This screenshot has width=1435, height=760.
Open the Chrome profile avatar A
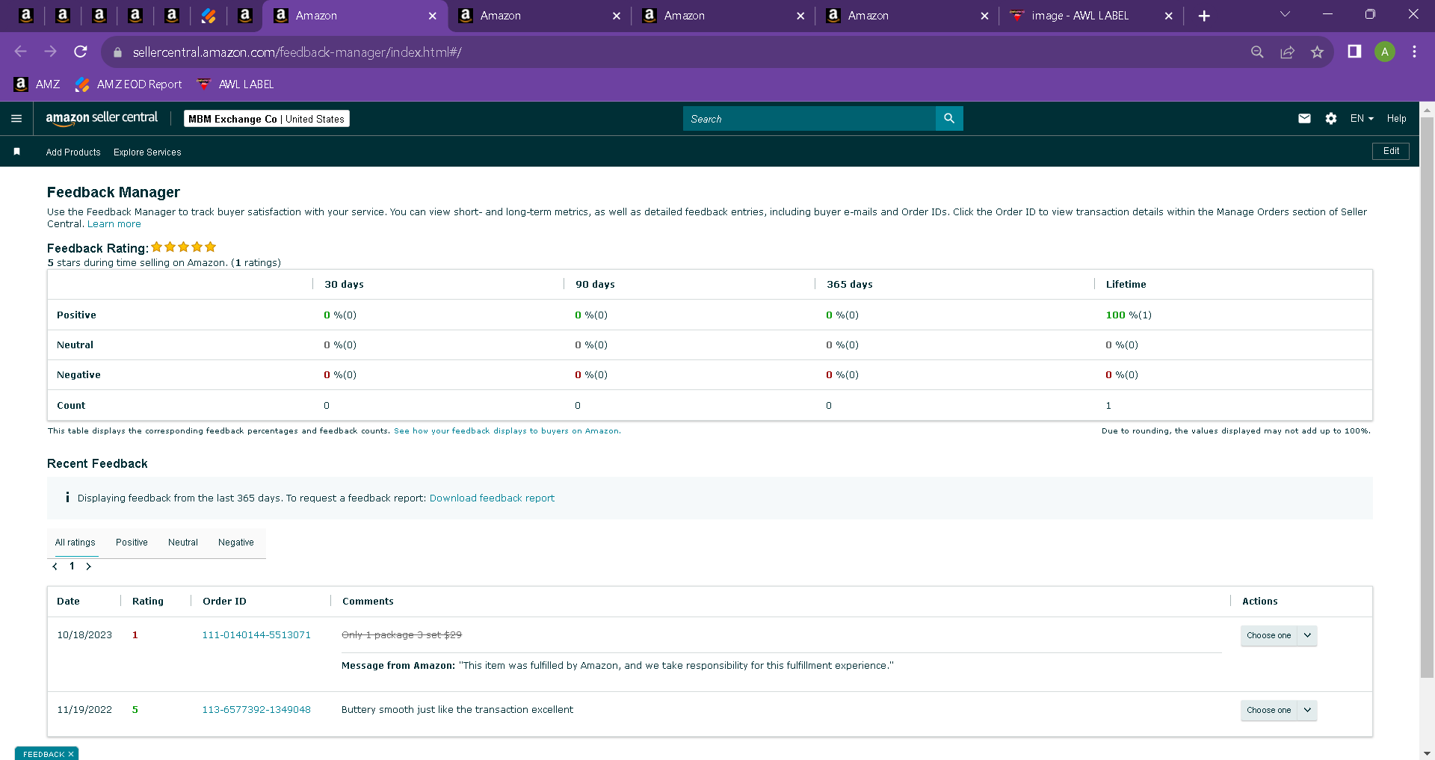point(1385,52)
